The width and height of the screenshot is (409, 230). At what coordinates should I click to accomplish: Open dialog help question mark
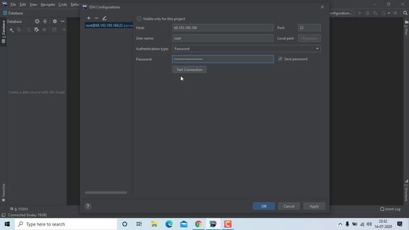88,206
